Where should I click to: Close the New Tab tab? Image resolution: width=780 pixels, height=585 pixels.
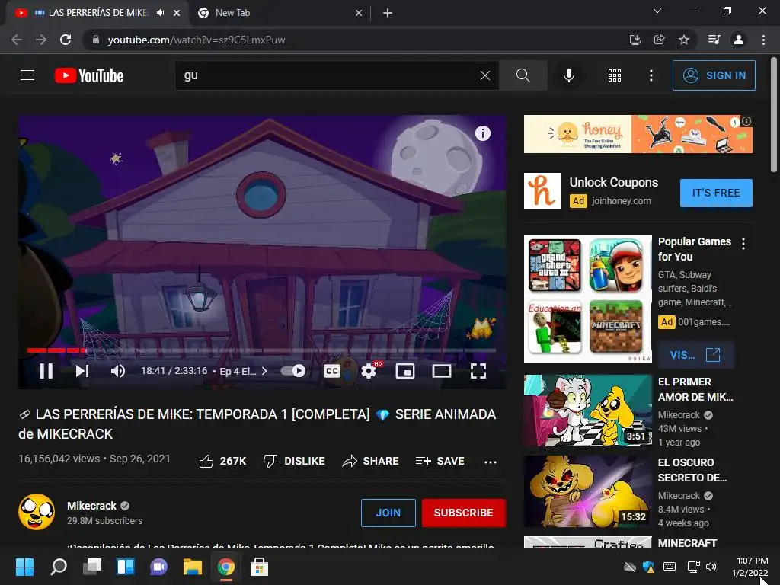tap(359, 13)
